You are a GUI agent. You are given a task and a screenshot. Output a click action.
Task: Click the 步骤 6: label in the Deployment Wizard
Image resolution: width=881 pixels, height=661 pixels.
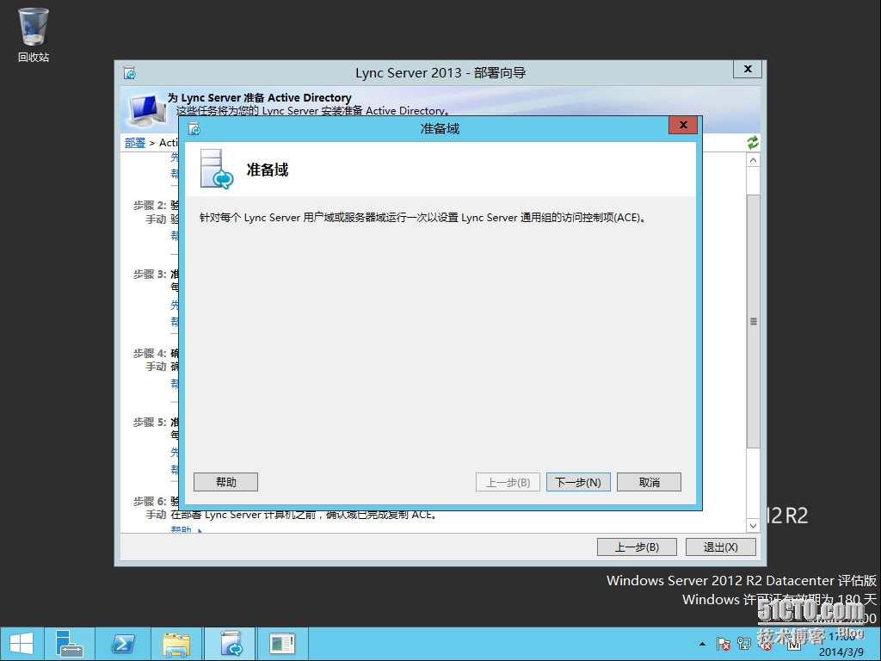150,502
